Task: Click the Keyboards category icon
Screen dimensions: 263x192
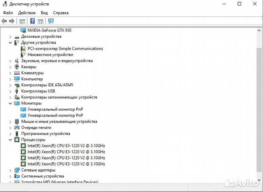Action: [17, 73]
